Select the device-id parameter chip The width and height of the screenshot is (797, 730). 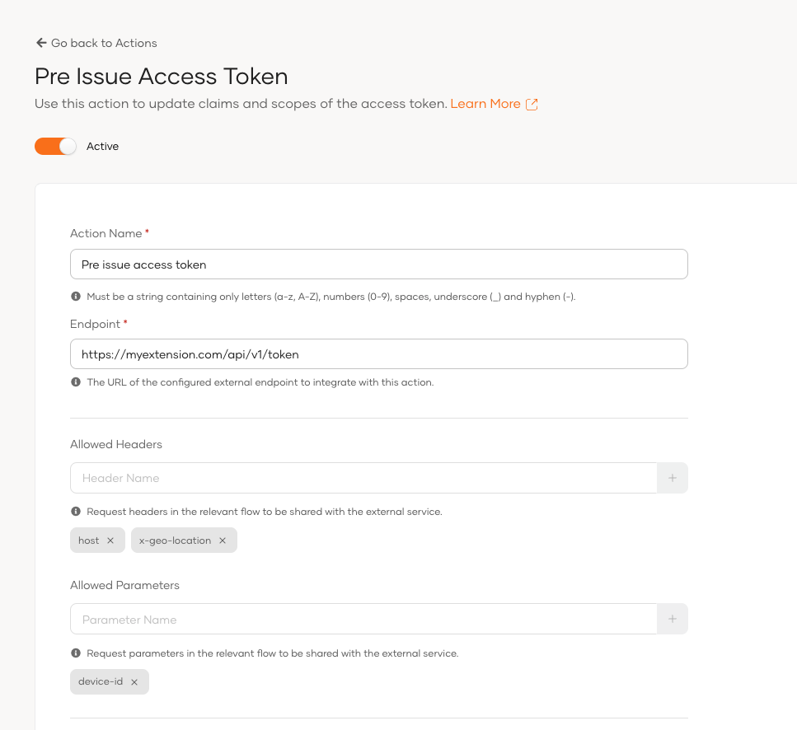pos(101,681)
